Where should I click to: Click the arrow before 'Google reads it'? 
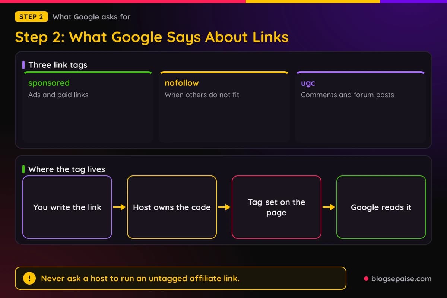point(329,207)
